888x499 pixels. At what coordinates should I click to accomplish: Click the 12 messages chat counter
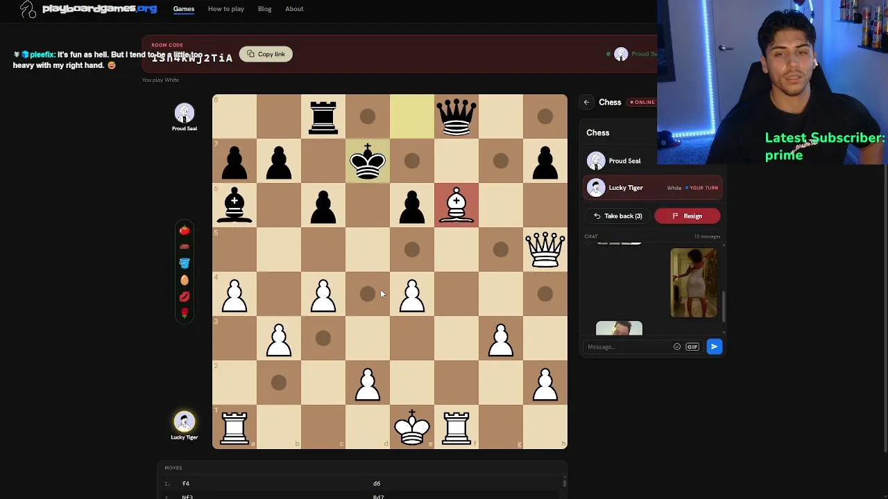tap(707, 236)
